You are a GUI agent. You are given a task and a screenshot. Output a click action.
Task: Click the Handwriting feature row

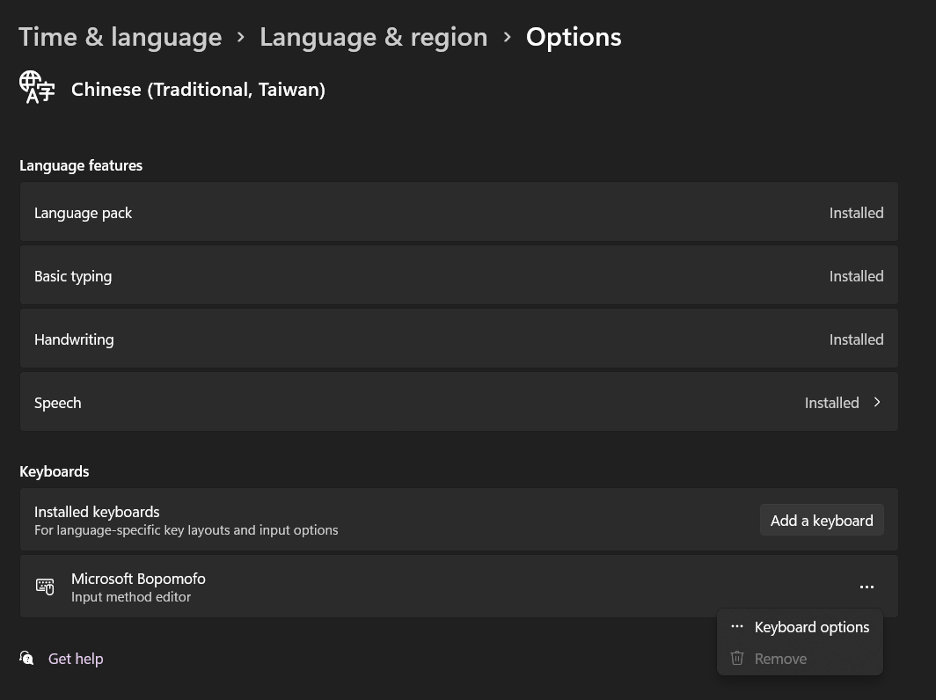tap(457, 339)
